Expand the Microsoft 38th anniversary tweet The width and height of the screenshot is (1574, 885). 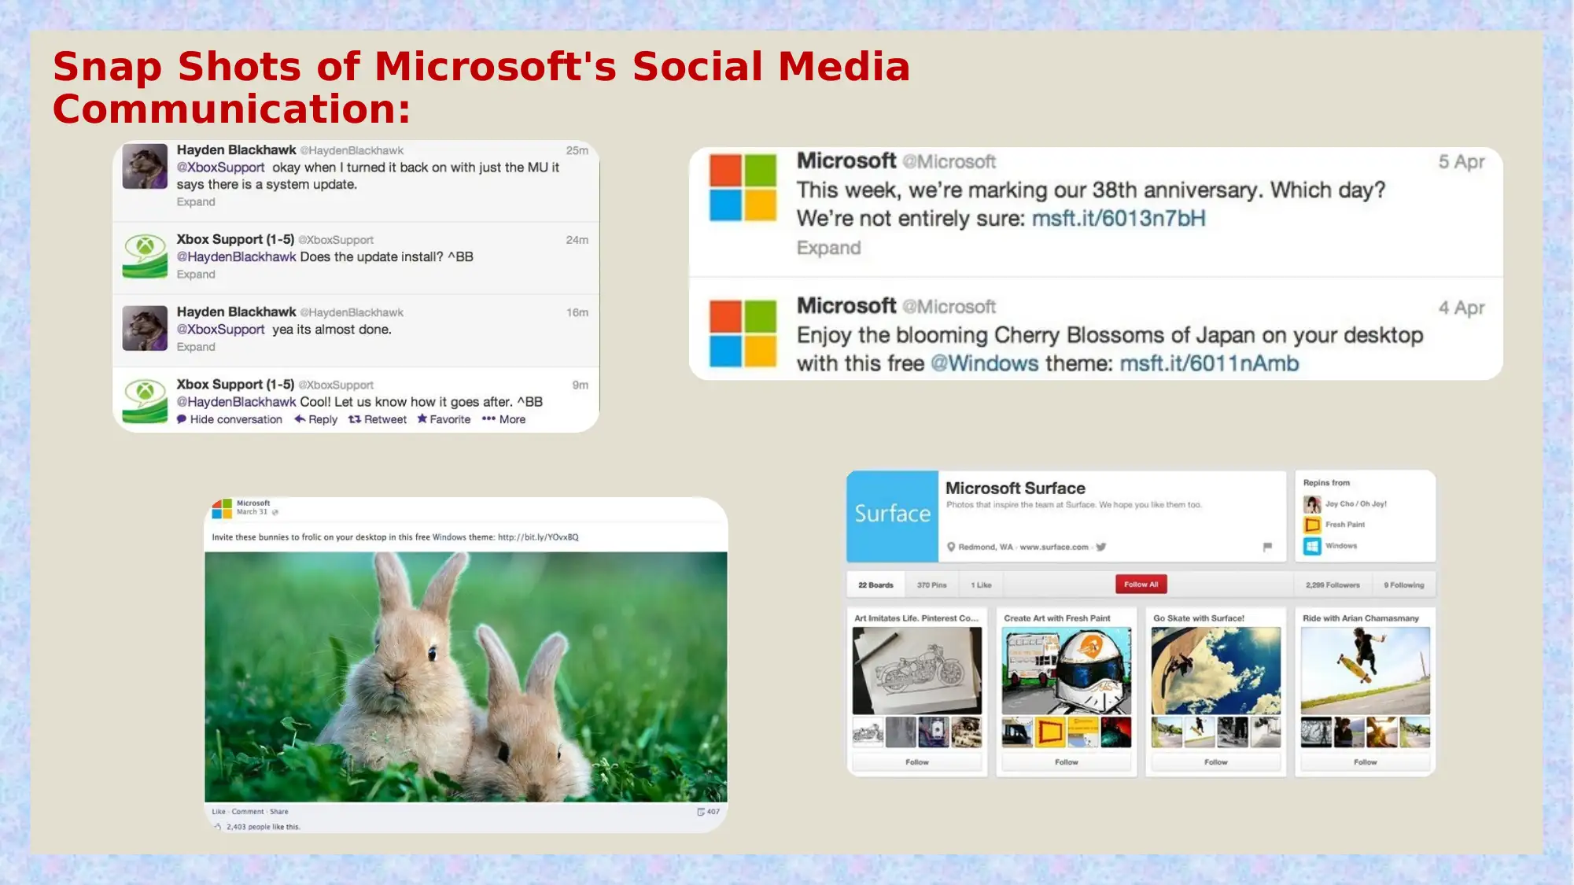(x=828, y=248)
